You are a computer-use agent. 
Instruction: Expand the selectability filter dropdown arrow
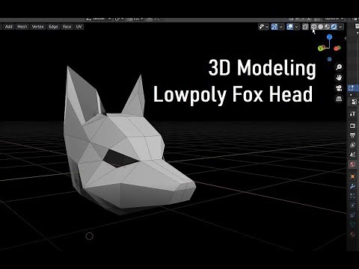[267, 27]
